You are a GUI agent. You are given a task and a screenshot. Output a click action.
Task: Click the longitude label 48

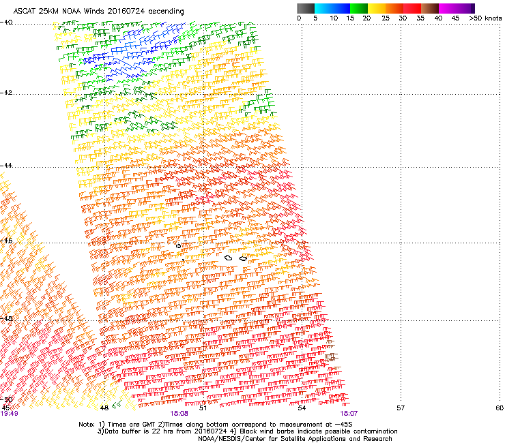(x=104, y=408)
